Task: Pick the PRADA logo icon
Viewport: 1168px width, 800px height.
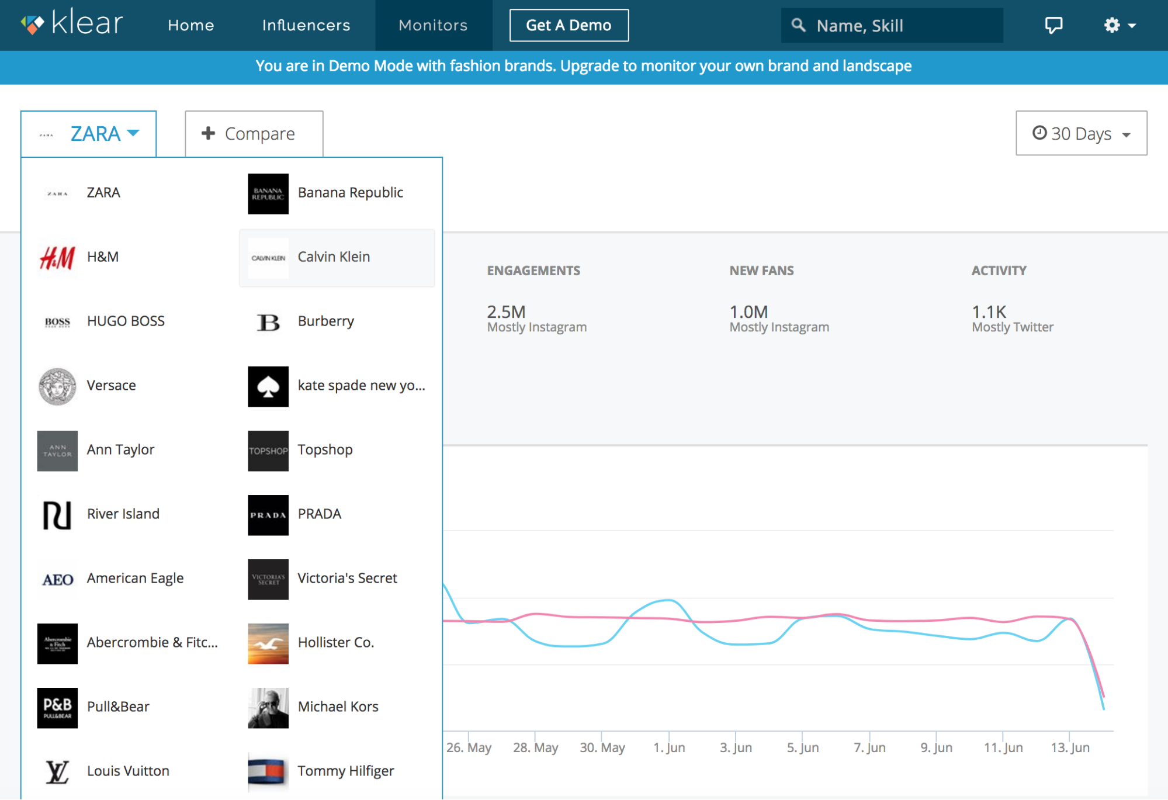Action: tap(268, 515)
